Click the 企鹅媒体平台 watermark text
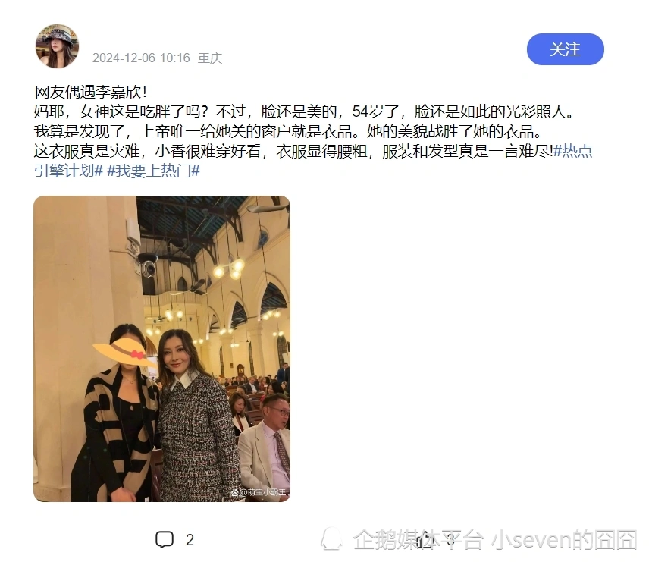The width and height of the screenshot is (652, 562). tap(418, 540)
